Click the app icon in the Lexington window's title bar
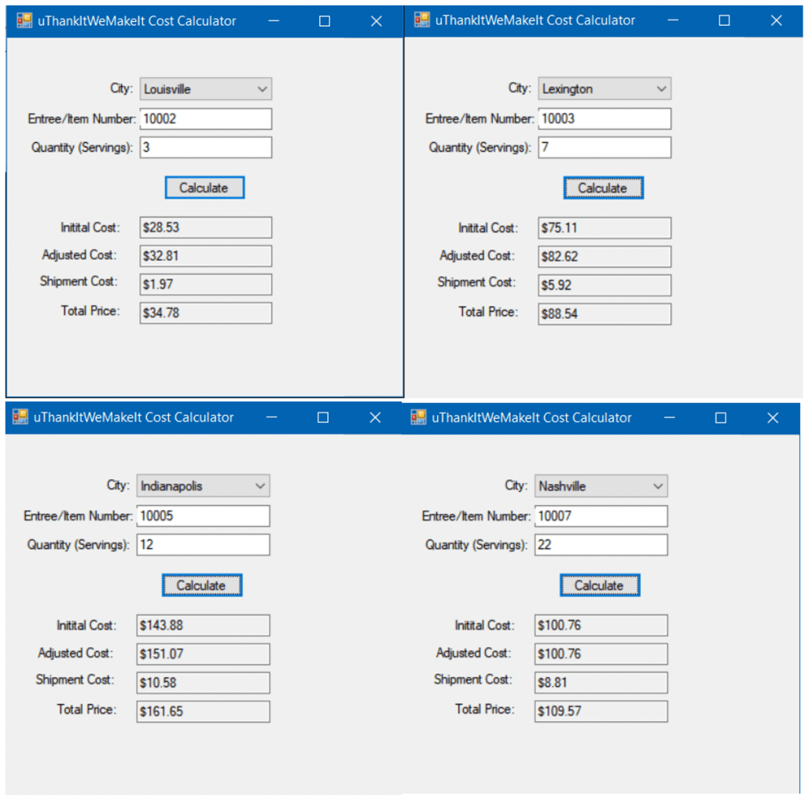 pos(422,20)
